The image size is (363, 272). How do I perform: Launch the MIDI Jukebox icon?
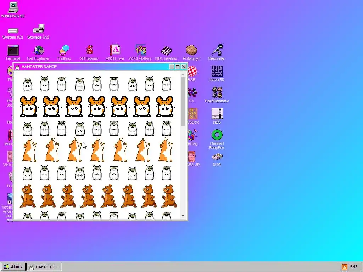coord(166,53)
